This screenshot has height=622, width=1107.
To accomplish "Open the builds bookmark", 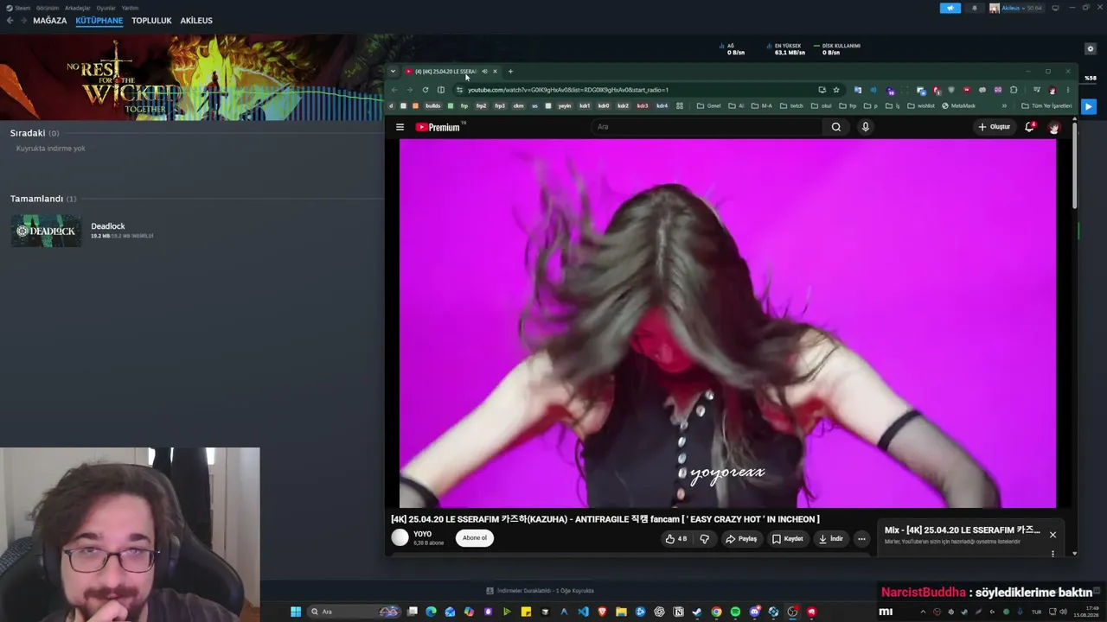I will pyautogui.click(x=433, y=106).
